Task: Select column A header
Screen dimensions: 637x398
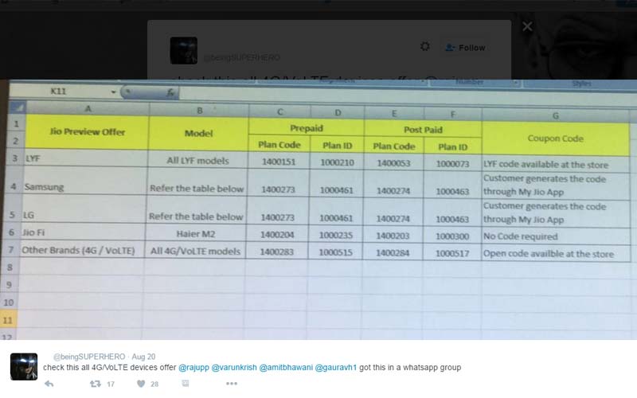Action: coord(88,108)
